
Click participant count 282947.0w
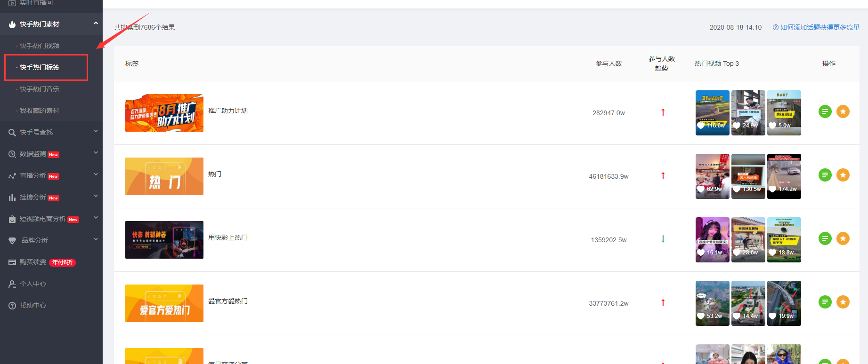tap(608, 113)
